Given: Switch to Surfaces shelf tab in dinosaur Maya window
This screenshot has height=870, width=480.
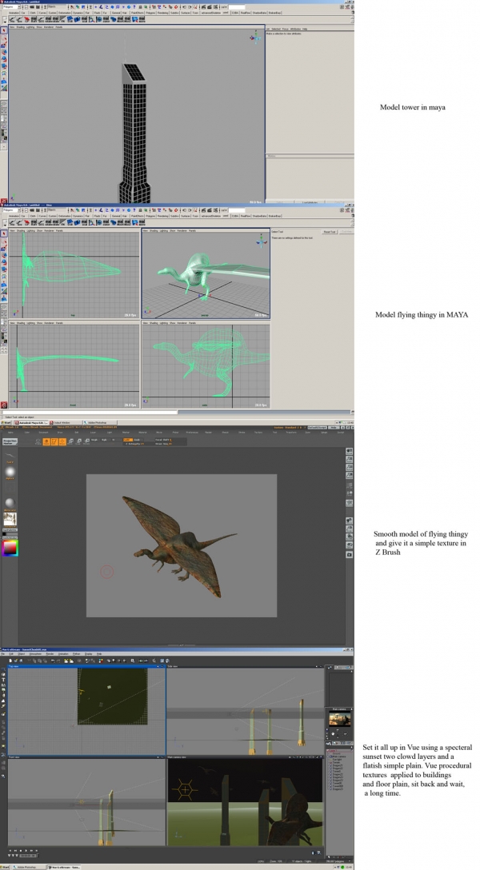Looking at the screenshot, I should click(x=186, y=216).
